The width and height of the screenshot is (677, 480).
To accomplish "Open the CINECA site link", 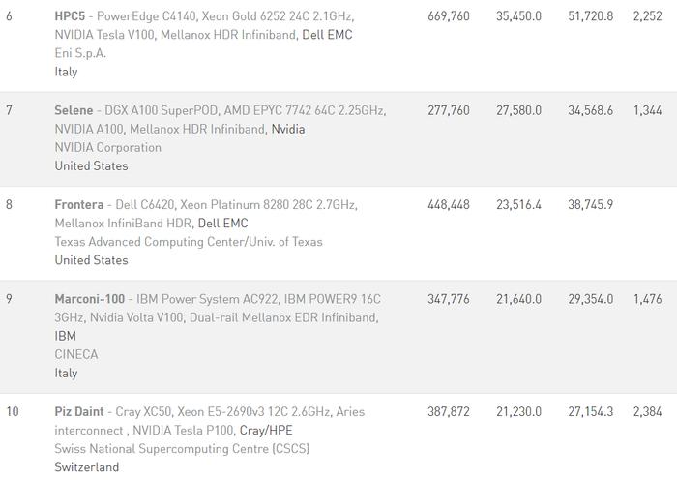I will coord(76,354).
